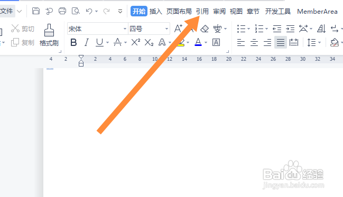Switch to the 引用 (References) tab
Image resolution: width=343 pixels, height=197 pixels.
[202, 12]
